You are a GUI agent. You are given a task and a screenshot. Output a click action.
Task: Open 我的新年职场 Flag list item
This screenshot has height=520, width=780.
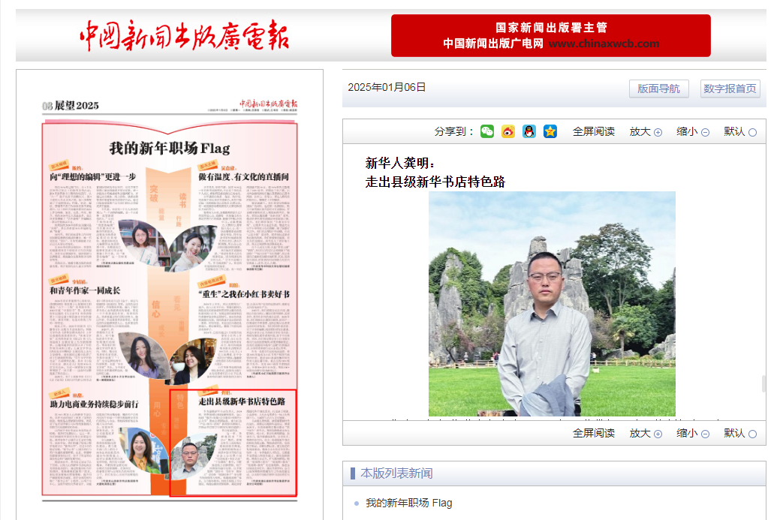point(408,503)
